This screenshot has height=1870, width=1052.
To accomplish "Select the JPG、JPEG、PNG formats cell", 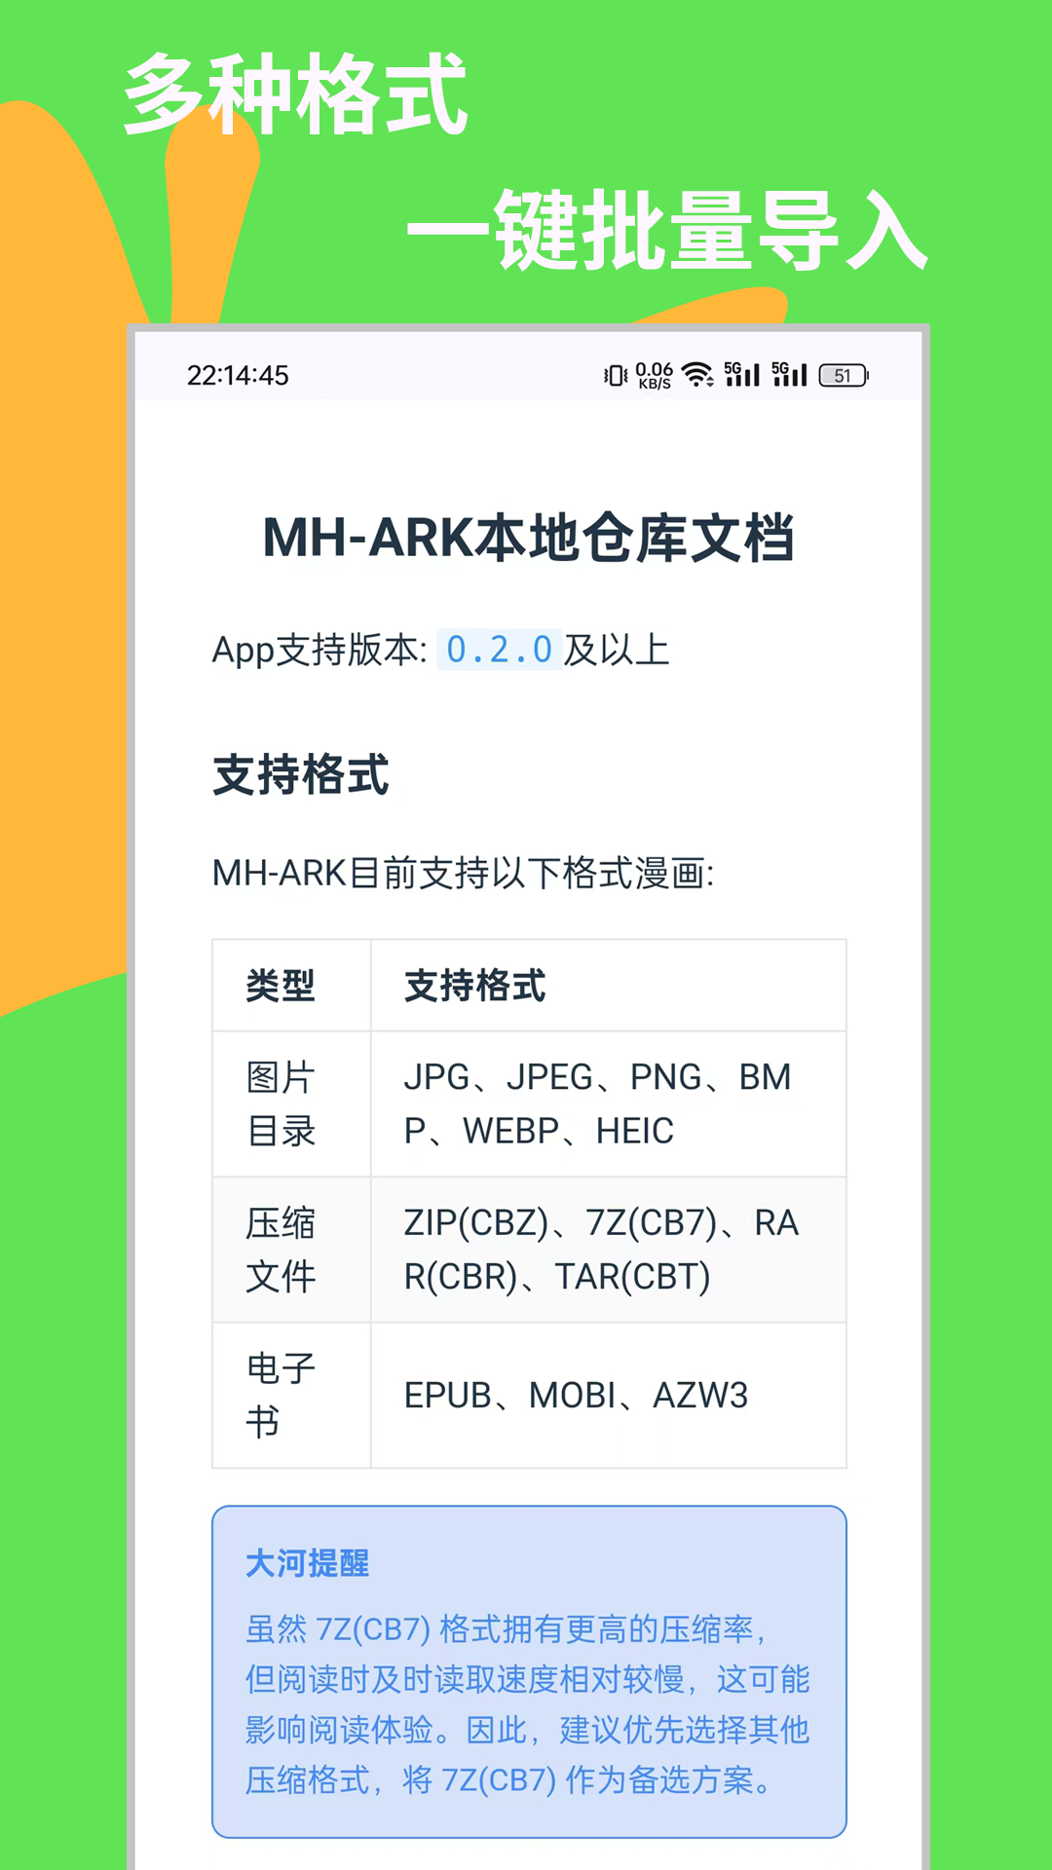I will [x=597, y=1103].
